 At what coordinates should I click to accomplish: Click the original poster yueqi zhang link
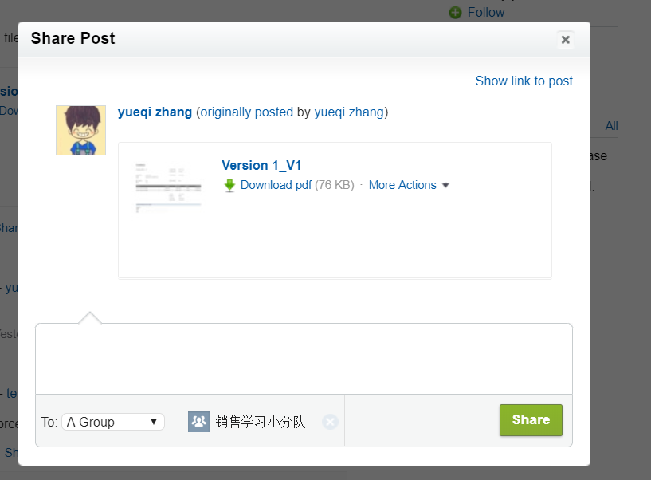(349, 112)
